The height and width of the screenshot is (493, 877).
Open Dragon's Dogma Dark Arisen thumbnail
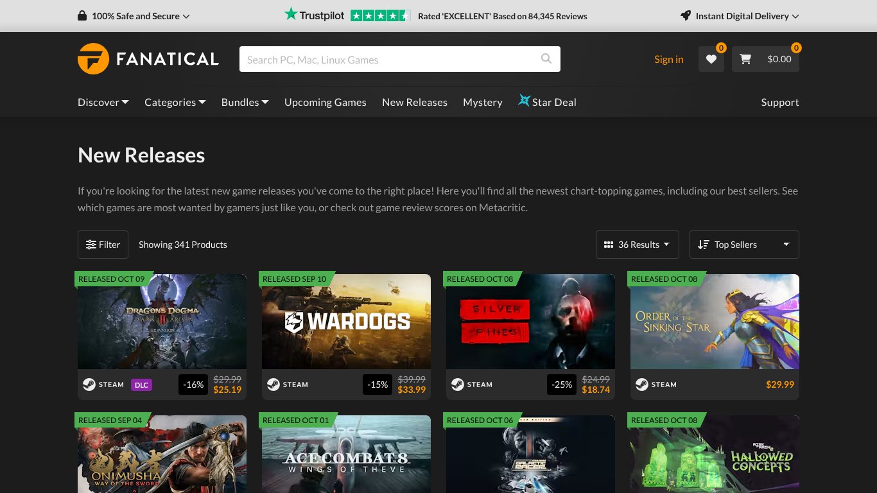click(x=162, y=322)
